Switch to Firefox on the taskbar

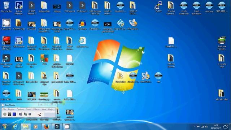[47, 127]
